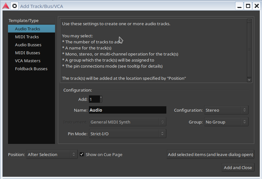Click the Add and Close button

(x=238, y=168)
